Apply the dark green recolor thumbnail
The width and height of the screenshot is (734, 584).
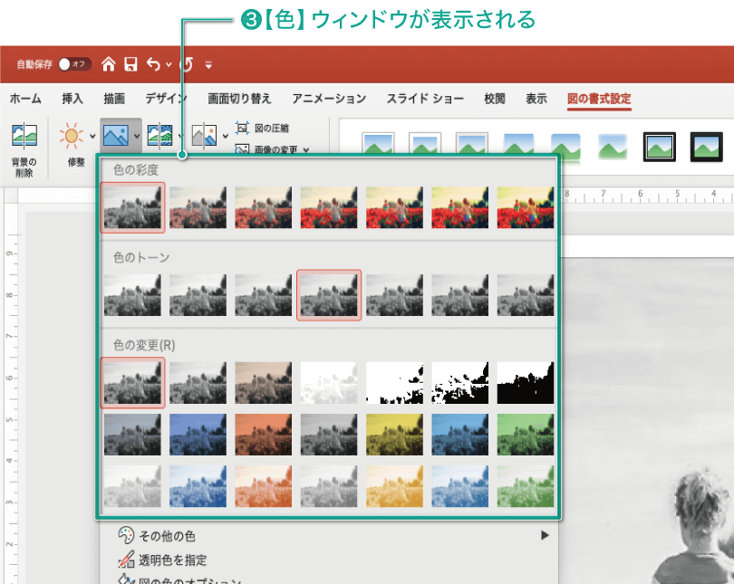[526, 435]
